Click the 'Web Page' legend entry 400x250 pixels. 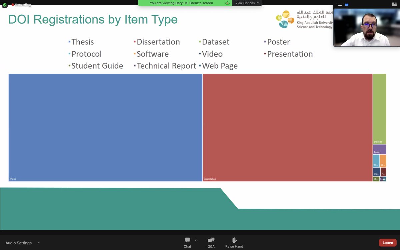(218, 66)
